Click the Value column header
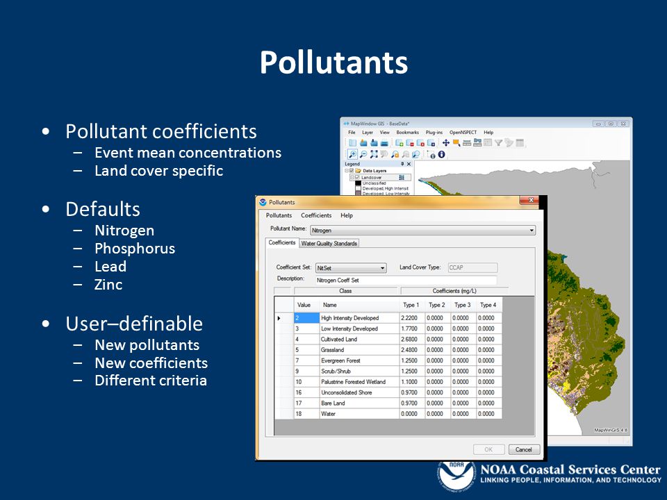Screen dimensions: 667x500 click(306, 305)
